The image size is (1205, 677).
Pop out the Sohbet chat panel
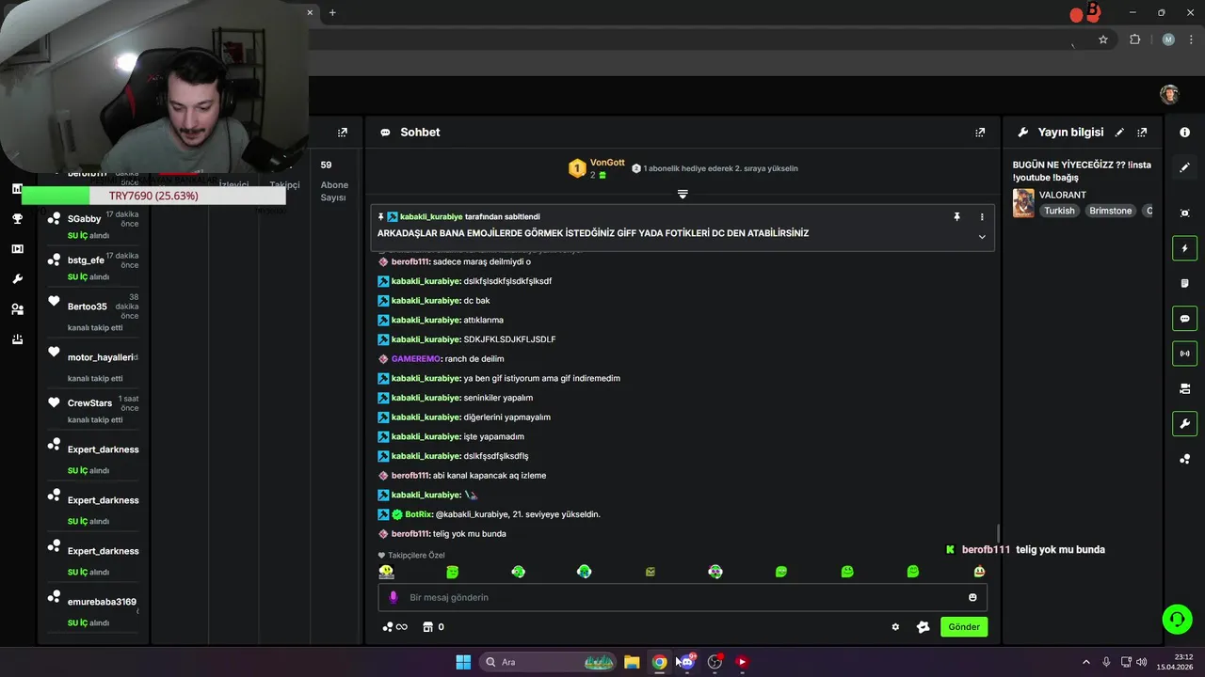(x=980, y=133)
